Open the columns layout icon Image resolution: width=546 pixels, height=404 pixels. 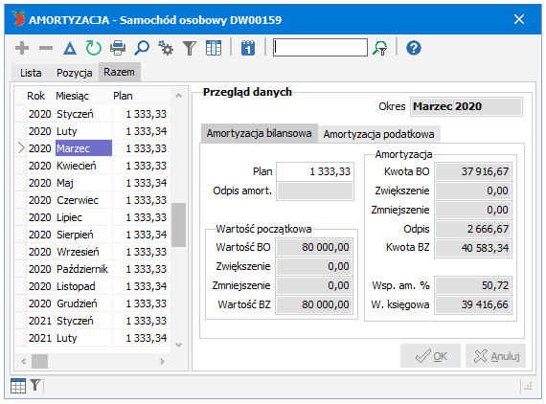tap(214, 48)
